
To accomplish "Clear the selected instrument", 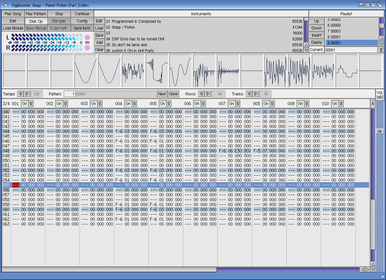I will tap(99, 50).
